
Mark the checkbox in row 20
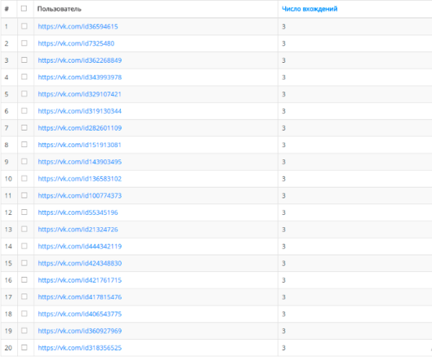click(x=24, y=348)
